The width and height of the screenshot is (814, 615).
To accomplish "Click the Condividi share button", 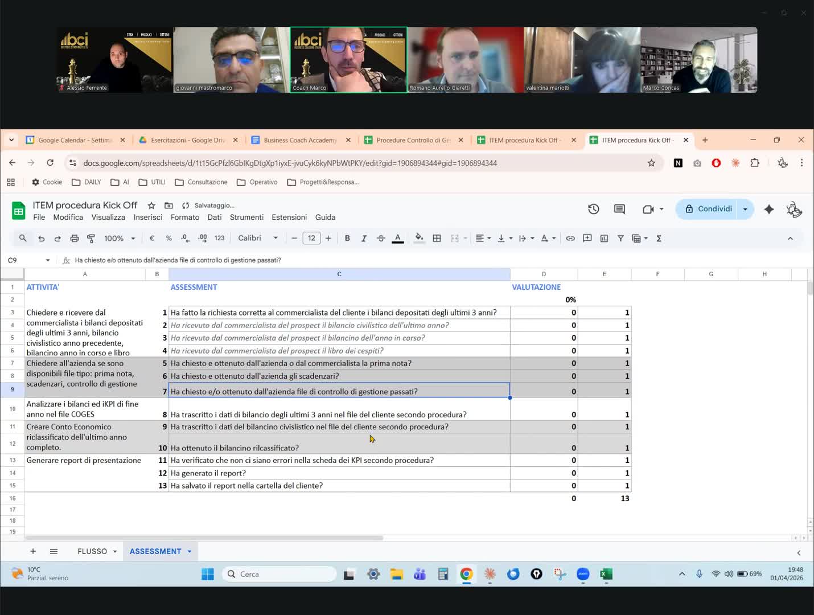I will click(708, 209).
